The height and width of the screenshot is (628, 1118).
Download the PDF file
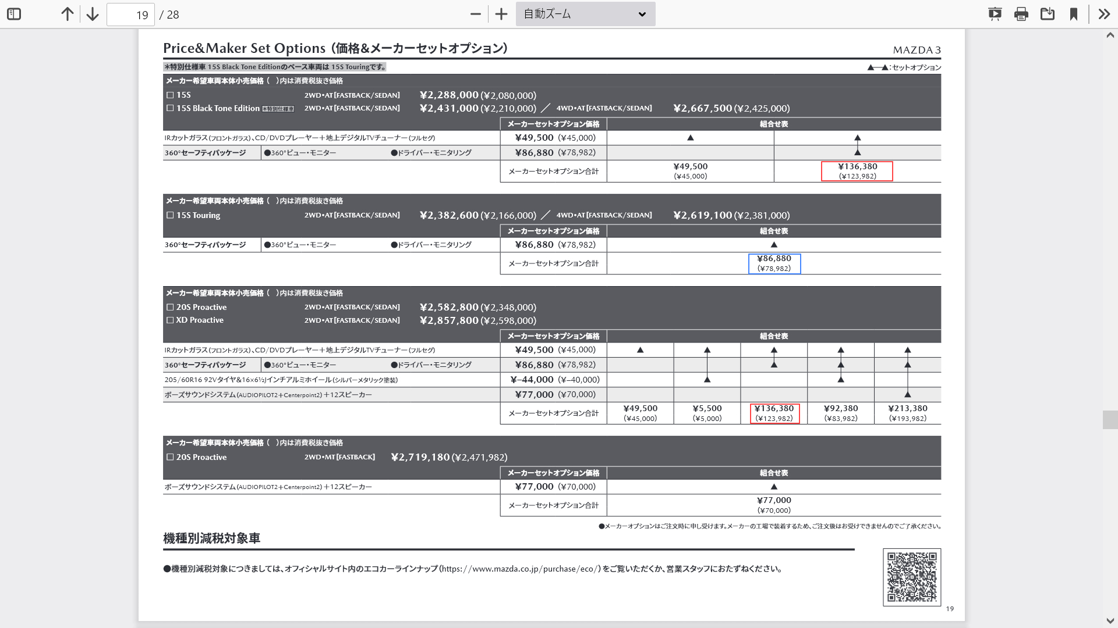[x=1048, y=14]
